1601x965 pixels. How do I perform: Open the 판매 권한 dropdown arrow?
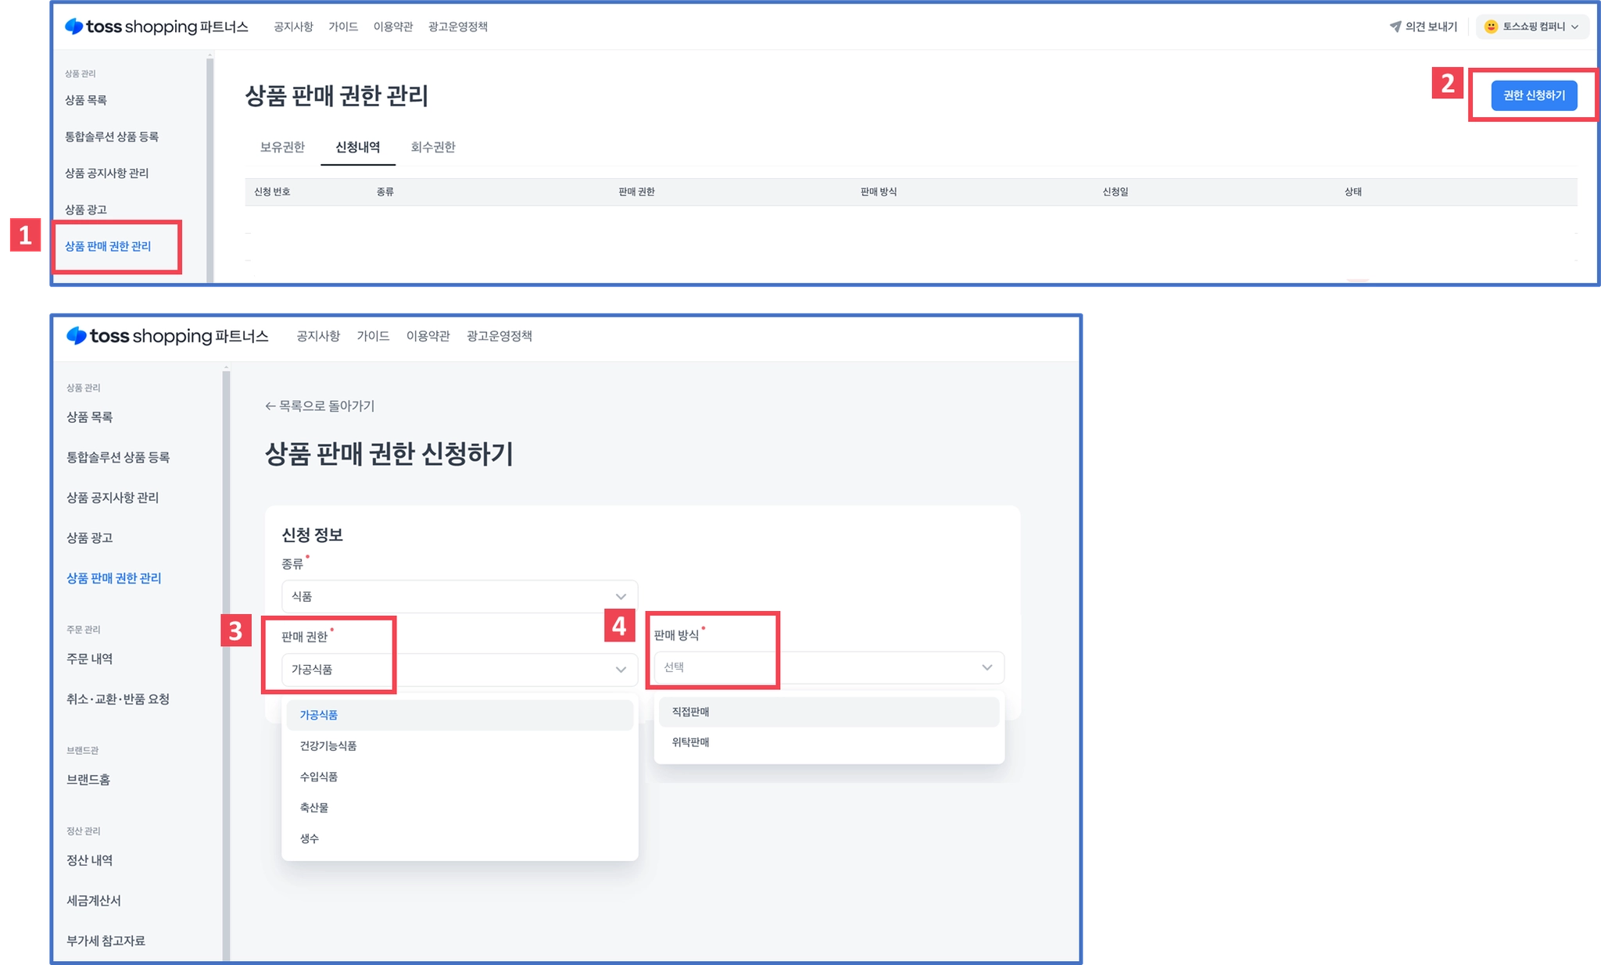621,670
